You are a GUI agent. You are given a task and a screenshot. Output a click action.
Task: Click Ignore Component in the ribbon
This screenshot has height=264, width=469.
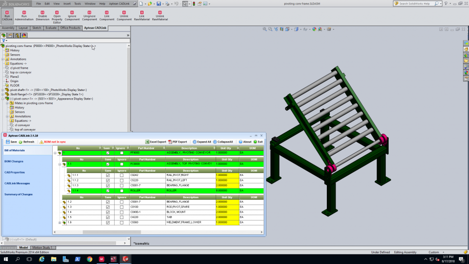pyautogui.click(x=72, y=15)
